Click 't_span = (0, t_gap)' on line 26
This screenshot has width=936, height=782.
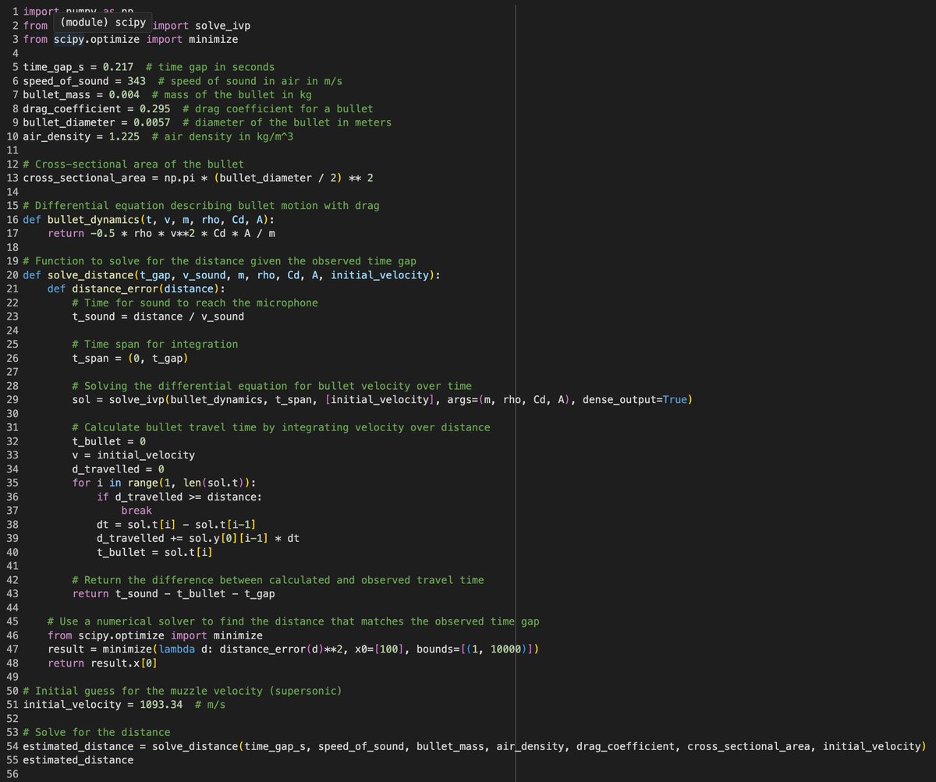tap(130, 359)
